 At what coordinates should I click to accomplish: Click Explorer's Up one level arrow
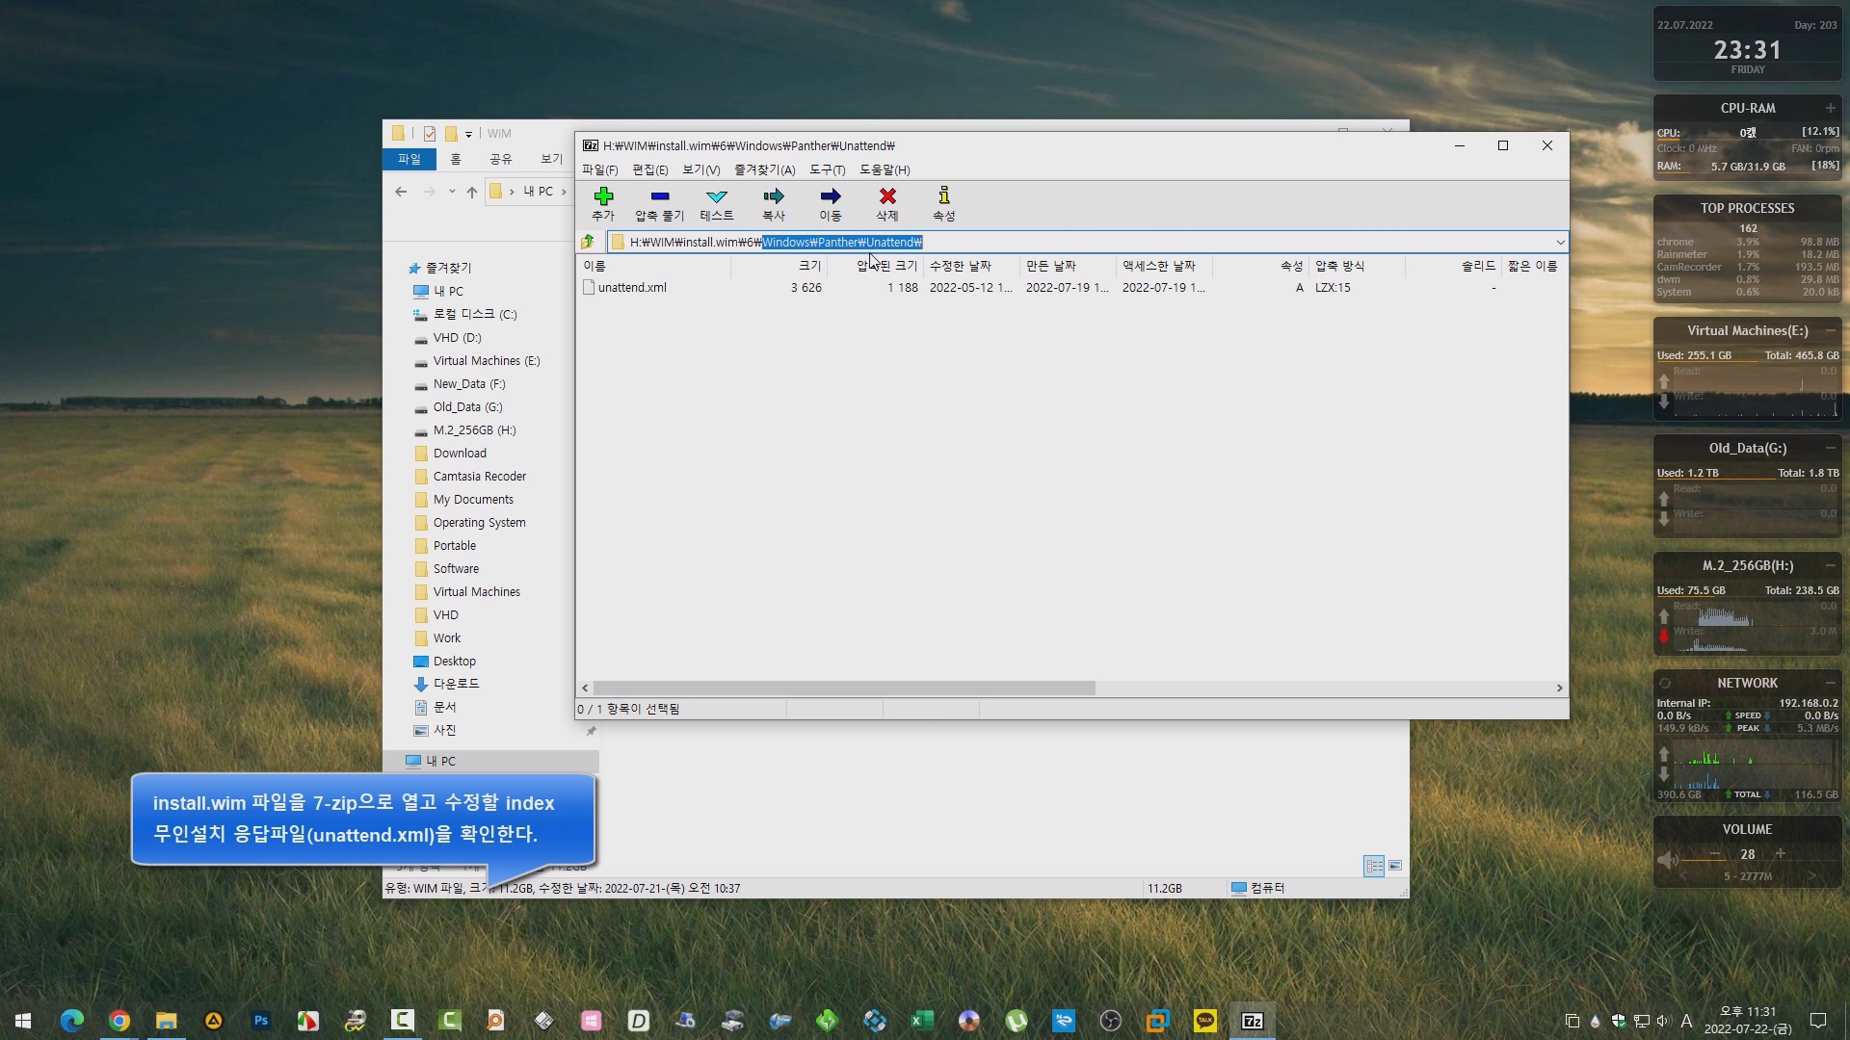pos(472,192)
